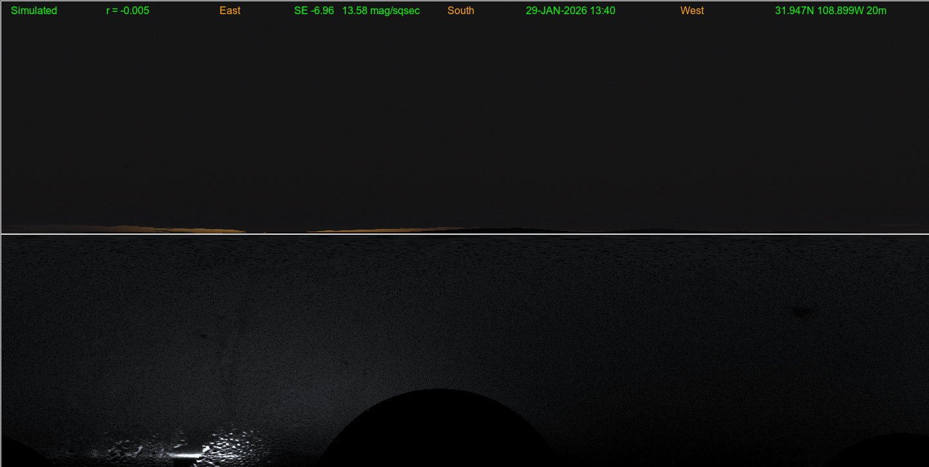Click the bright white glare in lower panel
Screen dimensions: 929x467
coord(187,455)
